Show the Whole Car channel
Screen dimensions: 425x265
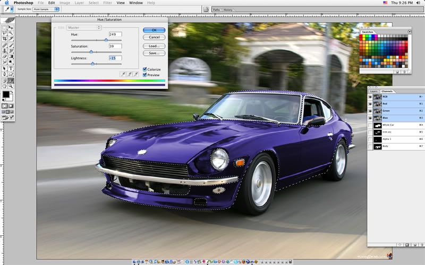(x=370, y=125)
